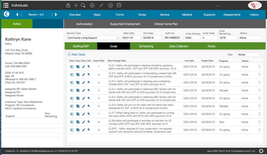Delete goal CLSPC trash icon
This screenshot has width=267, height=155.
click(x=260, y=130)
